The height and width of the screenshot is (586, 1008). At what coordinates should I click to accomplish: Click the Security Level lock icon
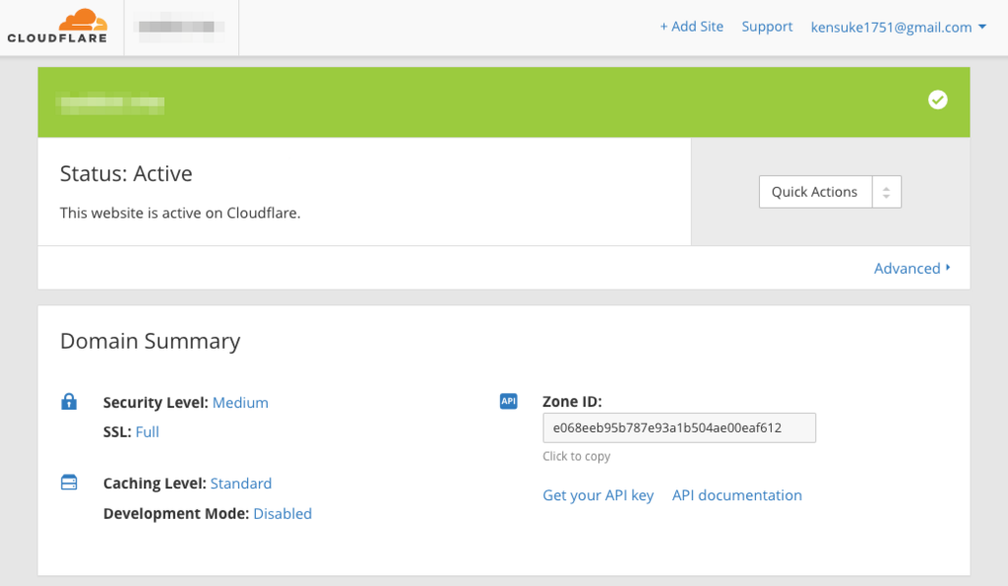click(x=69, y=402)
